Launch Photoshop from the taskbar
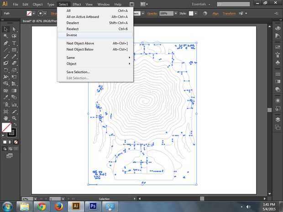 pos(93,206)
